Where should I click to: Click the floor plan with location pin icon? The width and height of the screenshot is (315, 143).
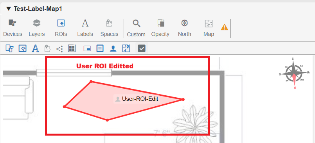[126, 48]
